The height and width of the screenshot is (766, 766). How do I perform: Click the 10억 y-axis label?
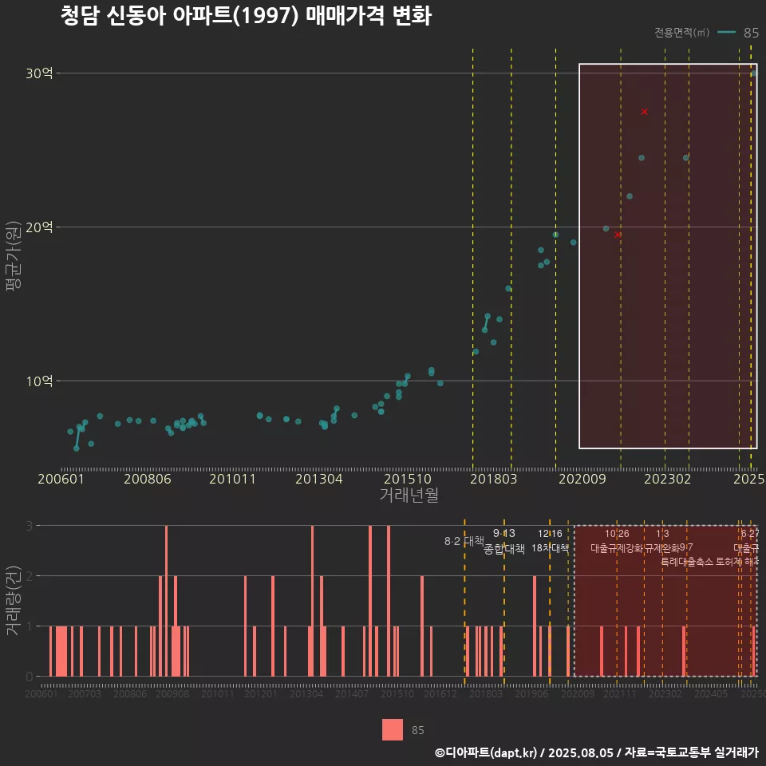click(39, 381)
